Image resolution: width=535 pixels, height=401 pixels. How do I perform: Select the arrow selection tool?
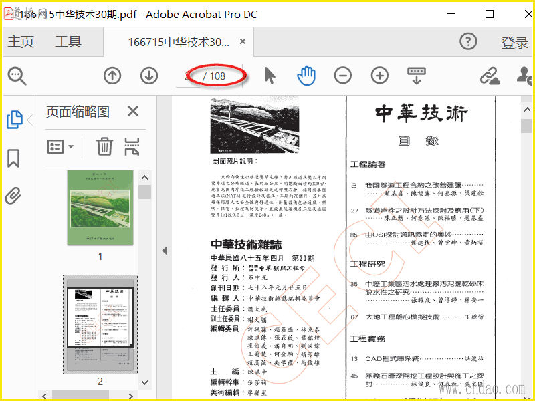(270, 76)
